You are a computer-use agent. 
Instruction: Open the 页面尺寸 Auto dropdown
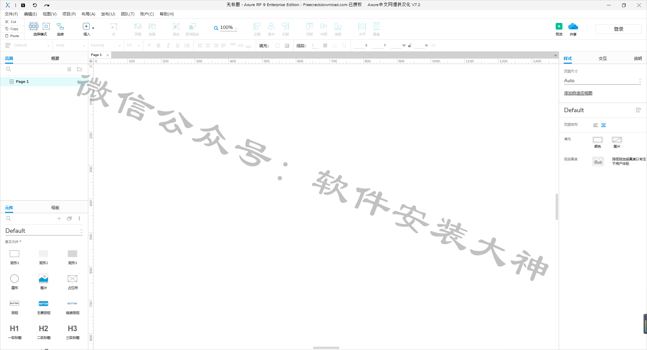pos(603,81)
